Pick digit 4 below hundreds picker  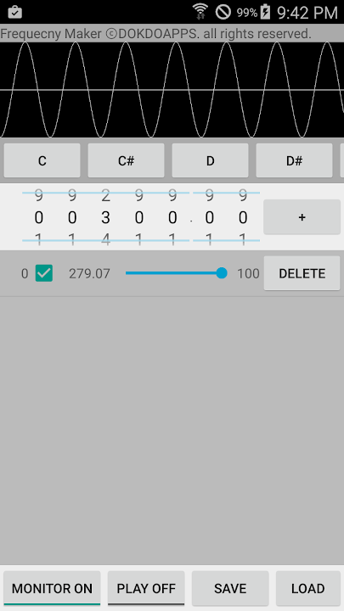tap(105, 239)
